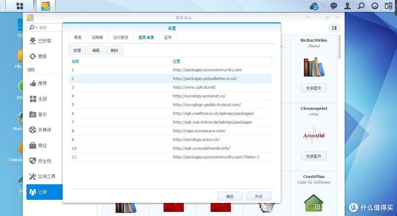Click the BicBucStriim package title
Viewport: 397px width, 216px height.
(x=314, y=40)
